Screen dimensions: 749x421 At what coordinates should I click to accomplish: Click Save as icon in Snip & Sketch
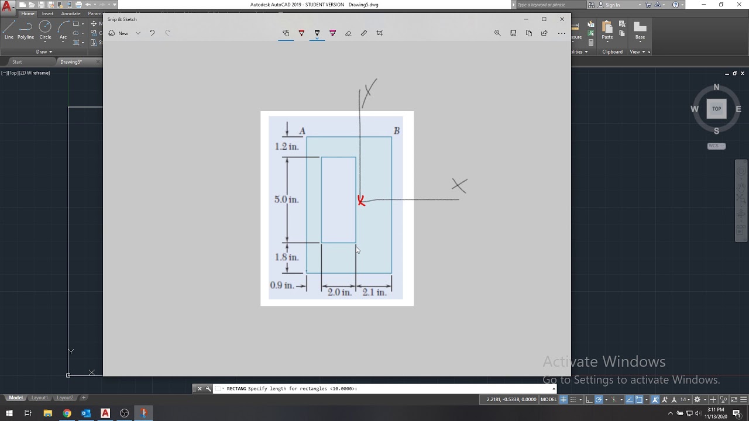pyautogui.click(x=513, y=33)
